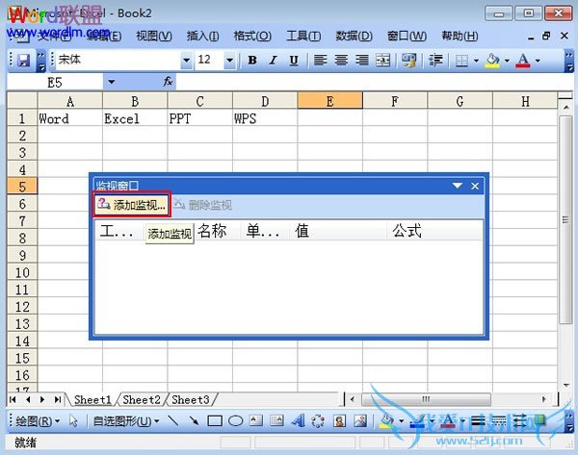Select cell containing Excel

pos(135,118)
